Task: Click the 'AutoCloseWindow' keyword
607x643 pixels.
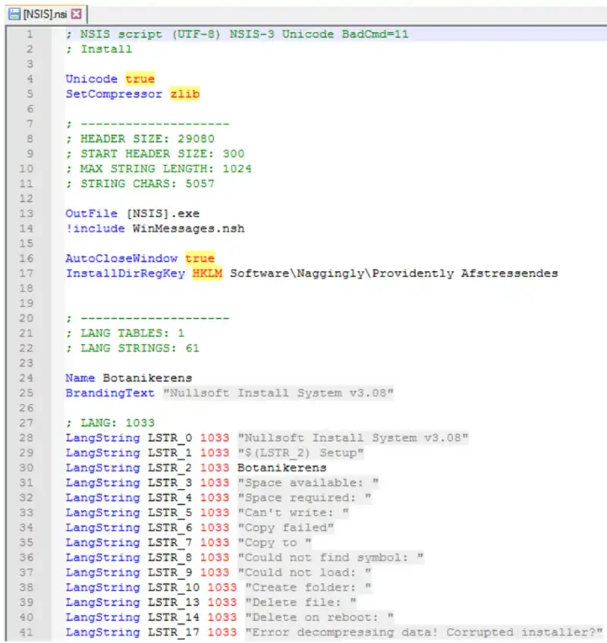Action: [121, 258]
